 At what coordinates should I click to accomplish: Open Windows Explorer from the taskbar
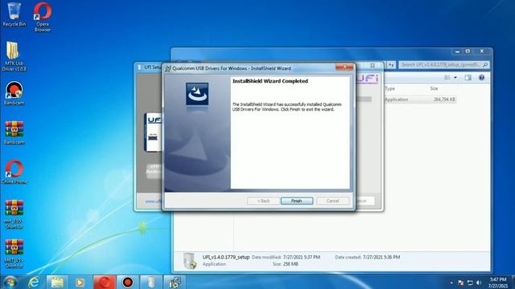[57, 282]
